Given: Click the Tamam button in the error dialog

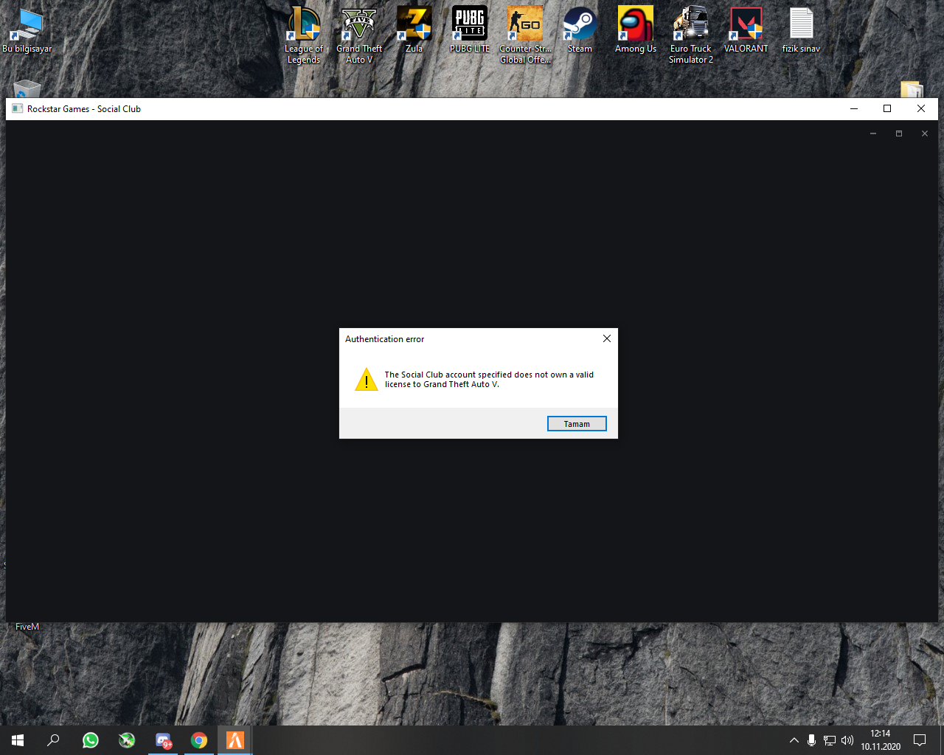Looking at the screenshot, I should [x=577, y=424].
